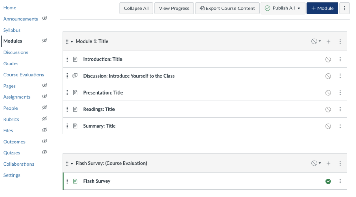356x197 pixels.
Task: Toggle the hidden-eye icon next to Pages
Action: coord(44,86)
